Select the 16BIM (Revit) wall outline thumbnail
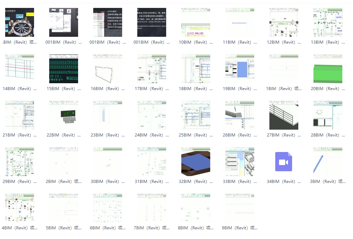Image resolution: width=353 pixels, height=239 pixels. (108, 69)
